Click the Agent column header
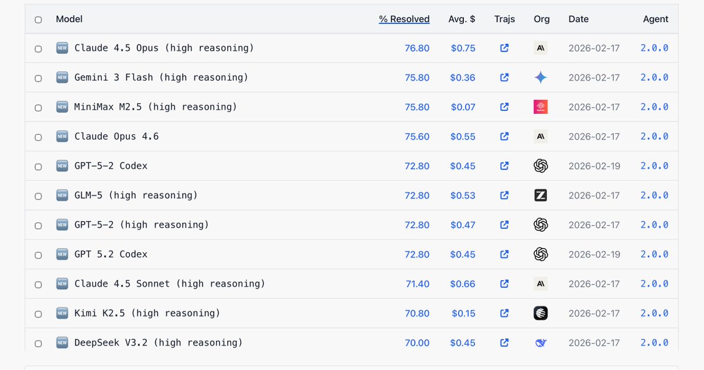This screenshot has width=704, height=370. (x=655, y=19)
